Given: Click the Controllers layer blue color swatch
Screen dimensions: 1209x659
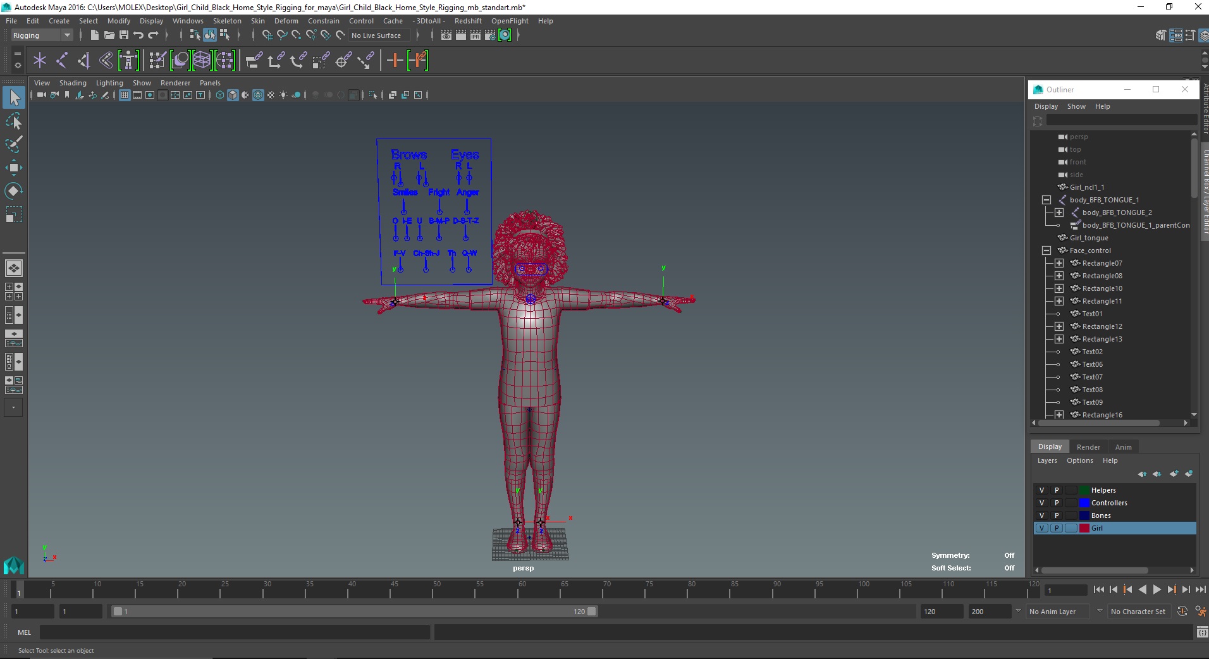Looking at the screenshot, I should (x=1084, y=503).
